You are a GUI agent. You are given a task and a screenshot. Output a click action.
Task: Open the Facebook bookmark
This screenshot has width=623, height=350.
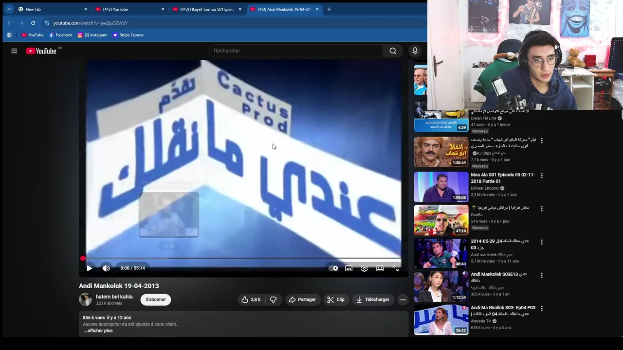[x=60, y=35]
